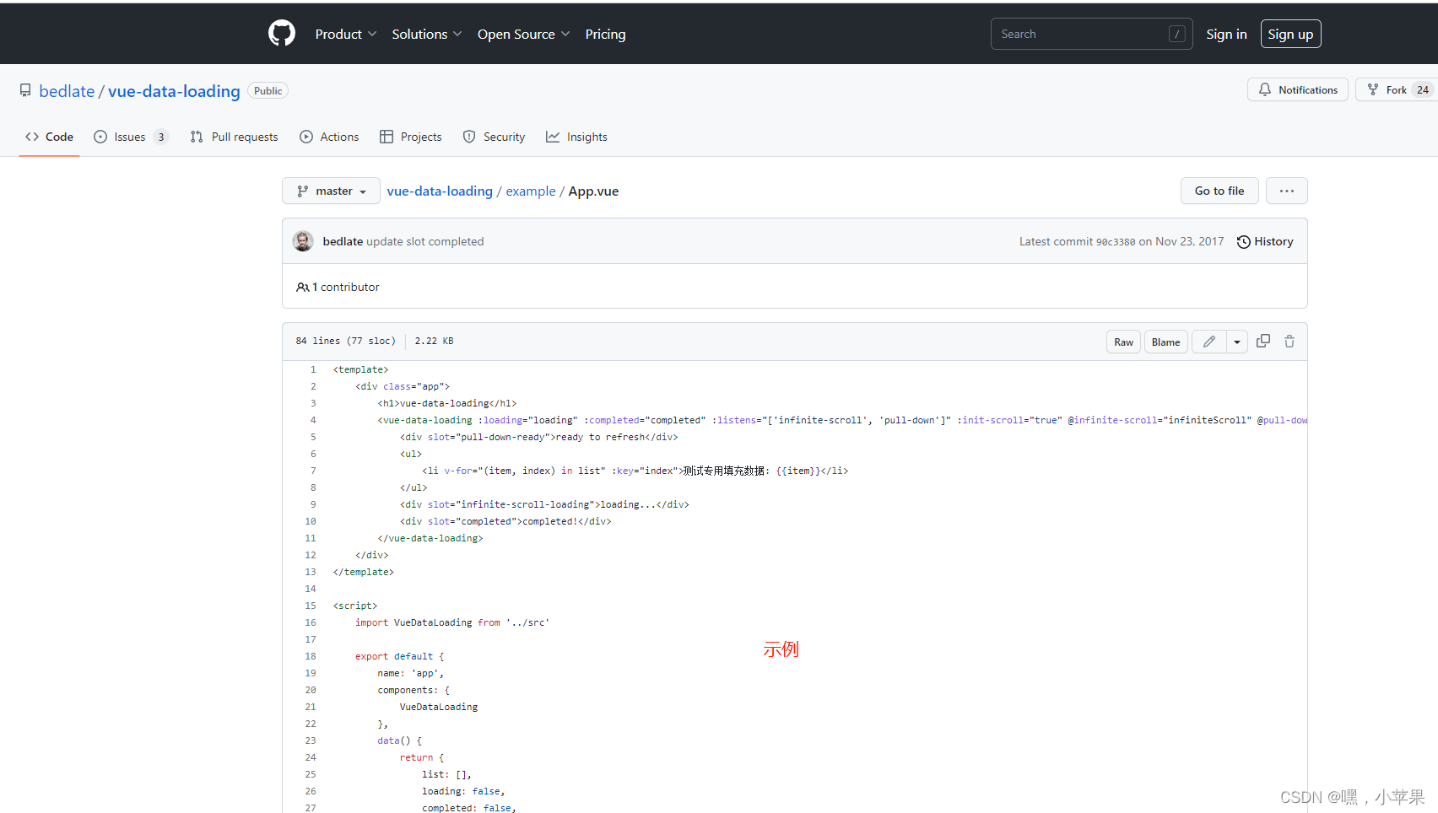Open the update slot completed commit message
The height and width of the screenshot is (813, 1438).
425,241
